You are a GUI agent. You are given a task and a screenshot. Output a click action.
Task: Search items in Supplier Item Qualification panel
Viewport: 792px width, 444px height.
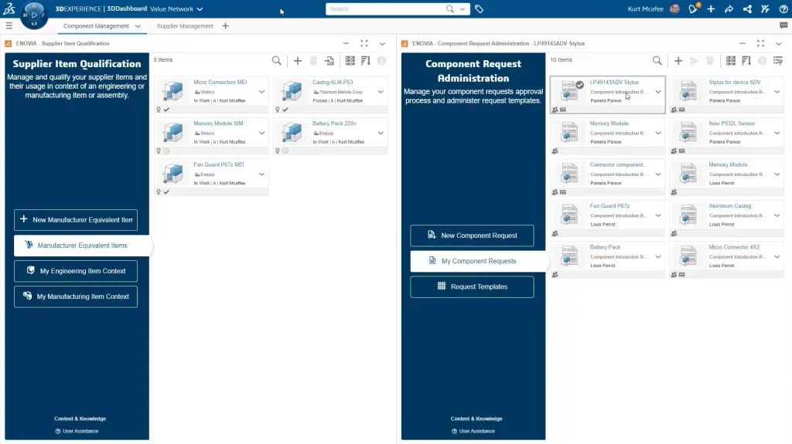point(277,60)
